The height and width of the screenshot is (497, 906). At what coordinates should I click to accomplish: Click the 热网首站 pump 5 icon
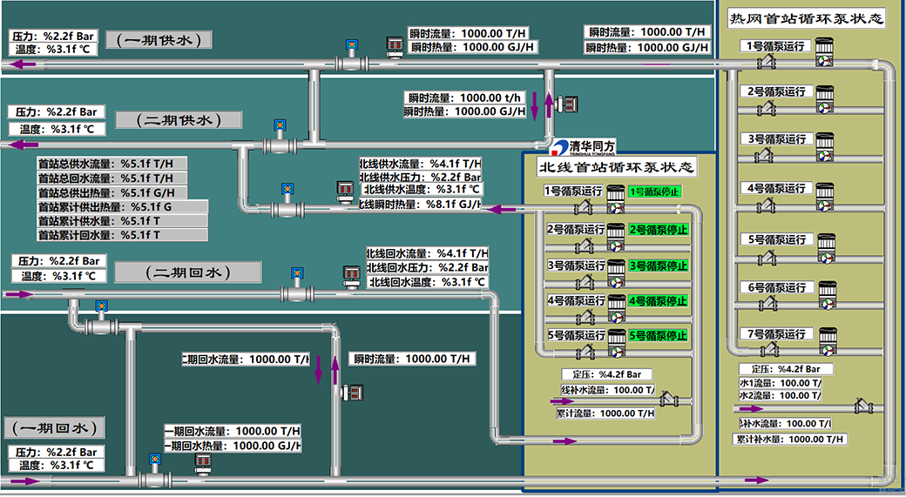click(x=826, y=248)
